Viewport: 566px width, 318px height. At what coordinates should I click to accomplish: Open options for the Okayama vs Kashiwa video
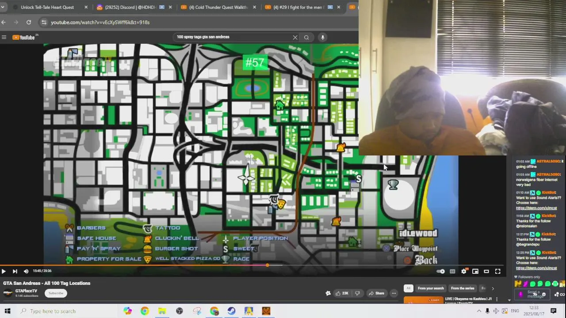497,299
